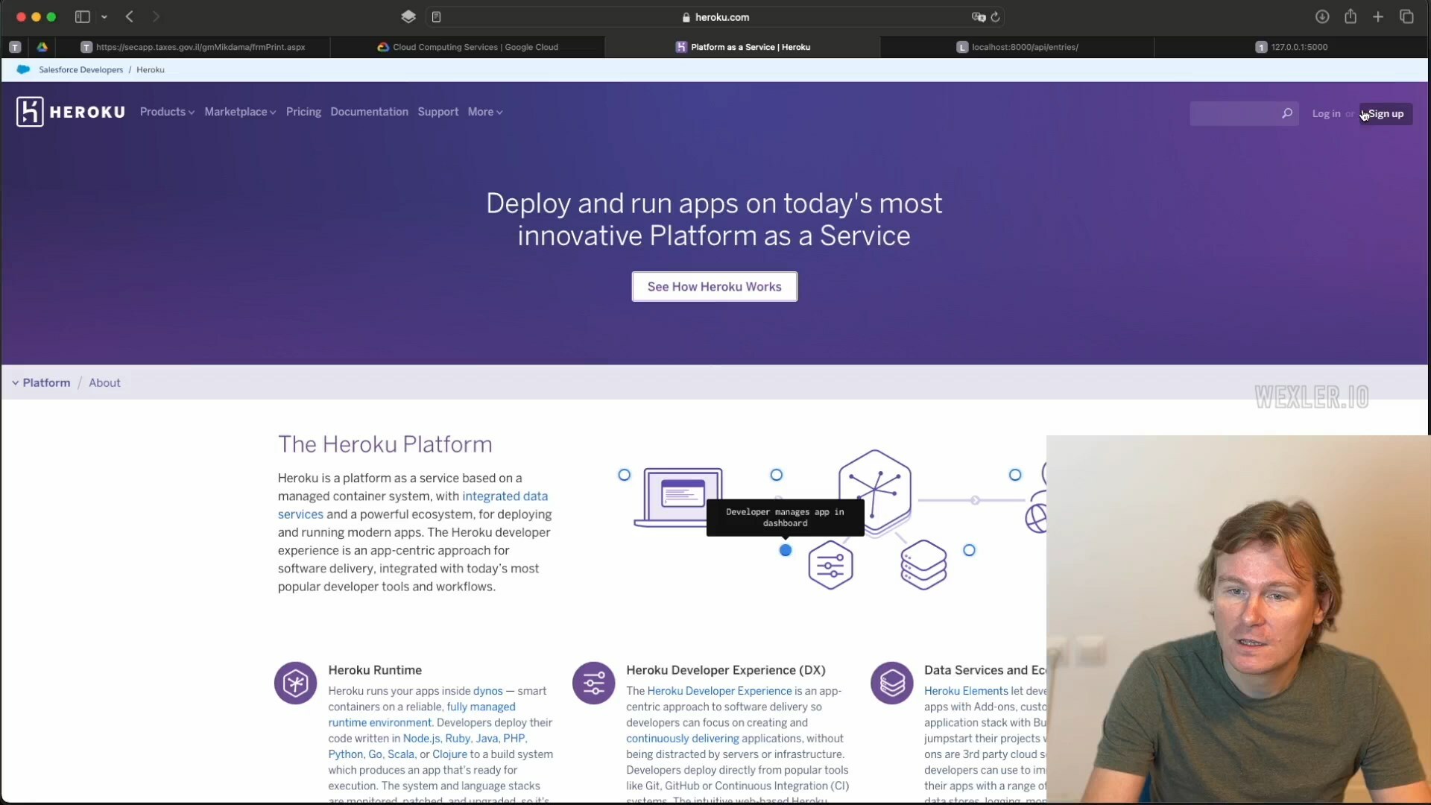Click the laptop dashboard diagram icon
This screenshot has width=1431, height=805.
pos(678,496)
